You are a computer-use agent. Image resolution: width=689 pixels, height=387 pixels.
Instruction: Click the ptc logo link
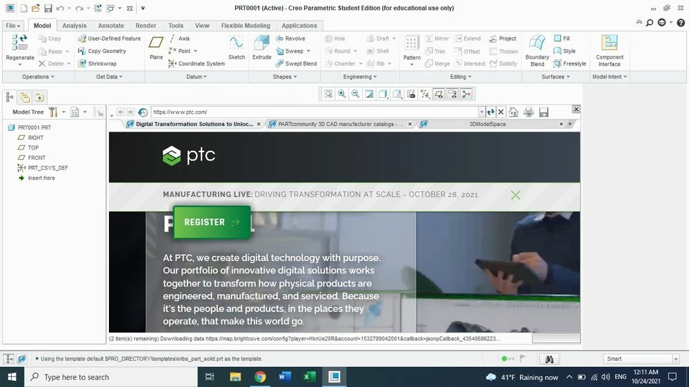coord(189,156)
